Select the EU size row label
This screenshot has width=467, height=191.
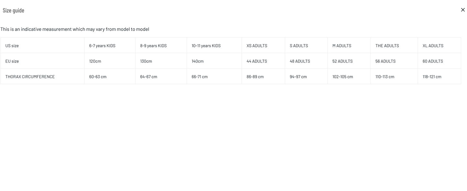pyautogui.click(x=12, y=61)
